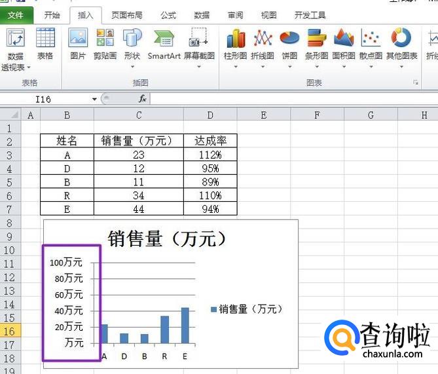Viewport: 438px width, 374px height.
Task: Select row header 3
Action: click(10, 155)
